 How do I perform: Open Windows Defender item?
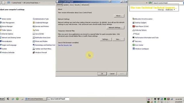(x=7, y=53)
